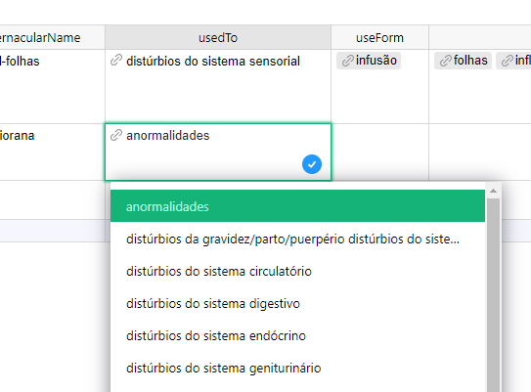This screenshot has height=392, width=531.
Task: Open the infusão tag in useForm column
Action: [x=369, y=61]
